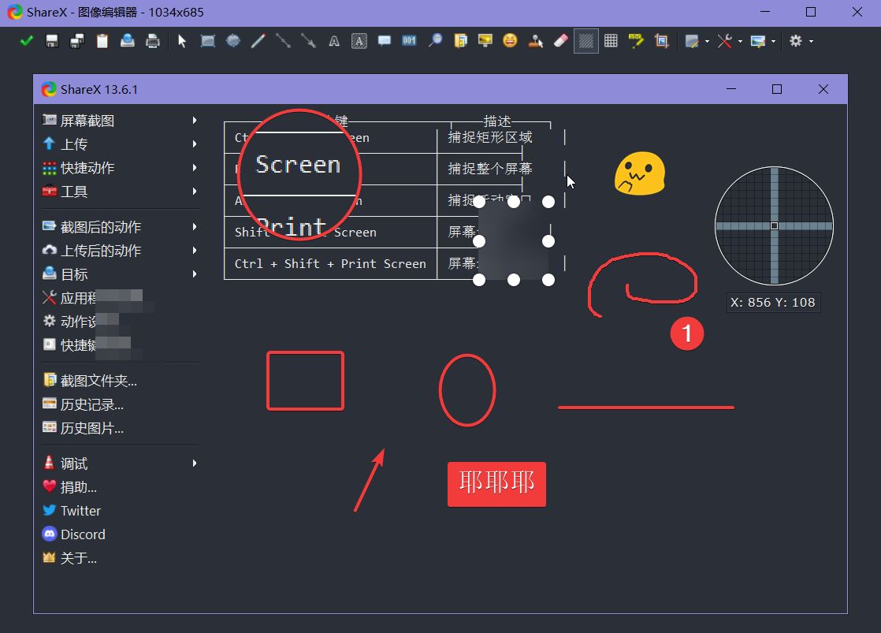
Task: Select the cursor select-and-move tool
Action: click(x=182, y=41)
